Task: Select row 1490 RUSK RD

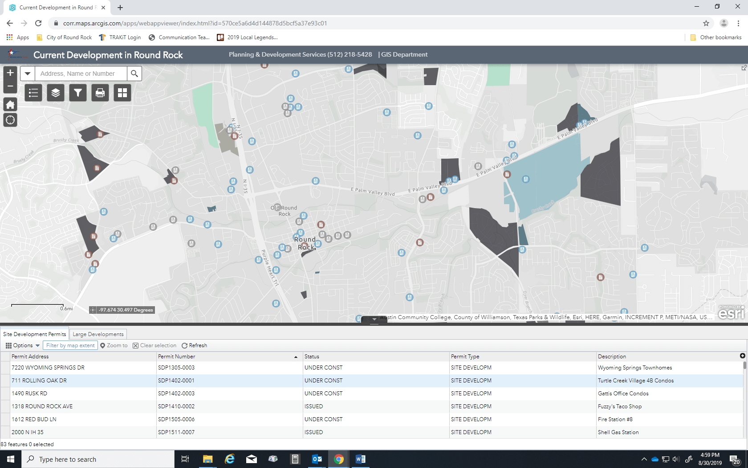Action: [x=372, y=394]
